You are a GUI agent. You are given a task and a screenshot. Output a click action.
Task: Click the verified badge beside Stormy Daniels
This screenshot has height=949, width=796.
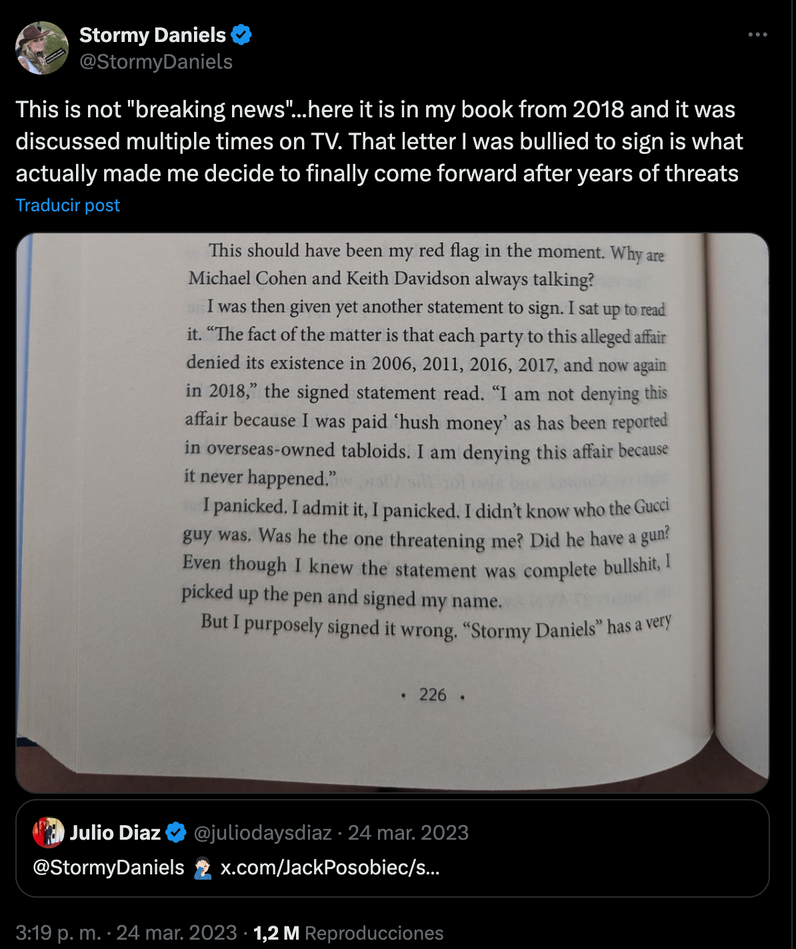coord(241,35)
